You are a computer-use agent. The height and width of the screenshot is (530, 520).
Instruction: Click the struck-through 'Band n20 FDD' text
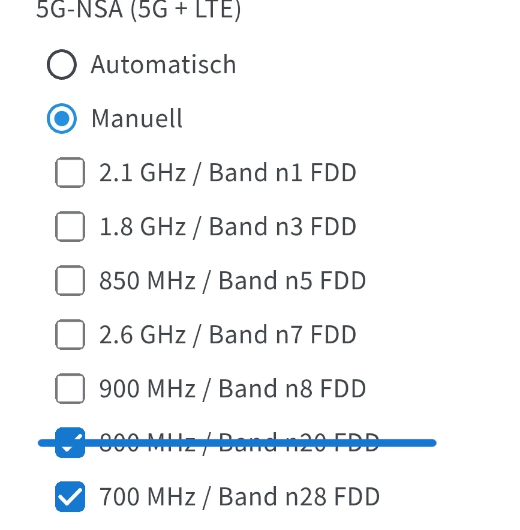[x=299, y=442]
